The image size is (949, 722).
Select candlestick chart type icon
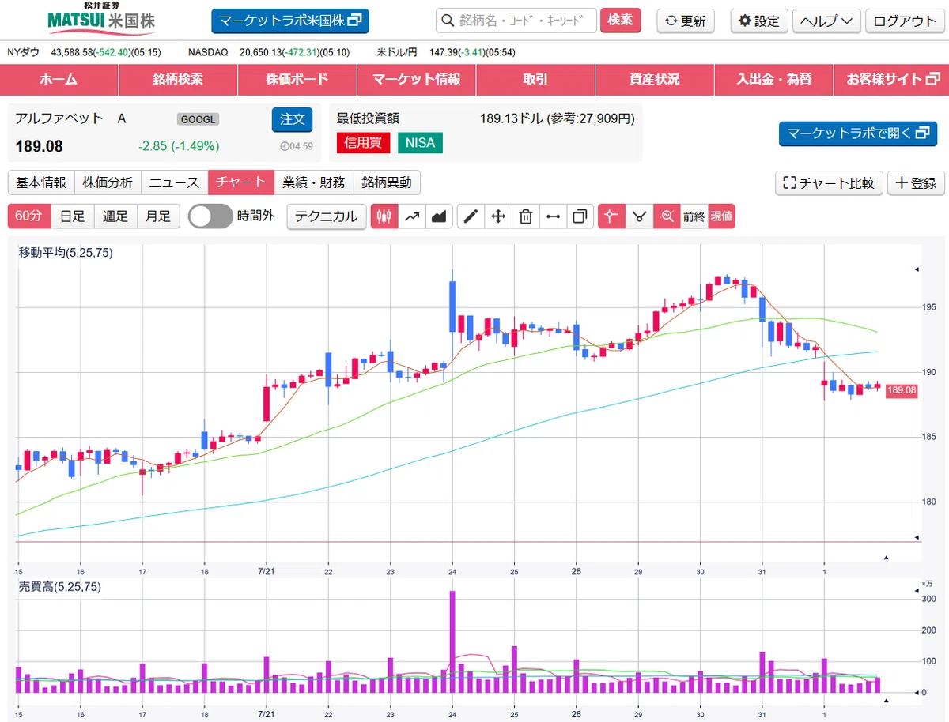coord(384,216)
